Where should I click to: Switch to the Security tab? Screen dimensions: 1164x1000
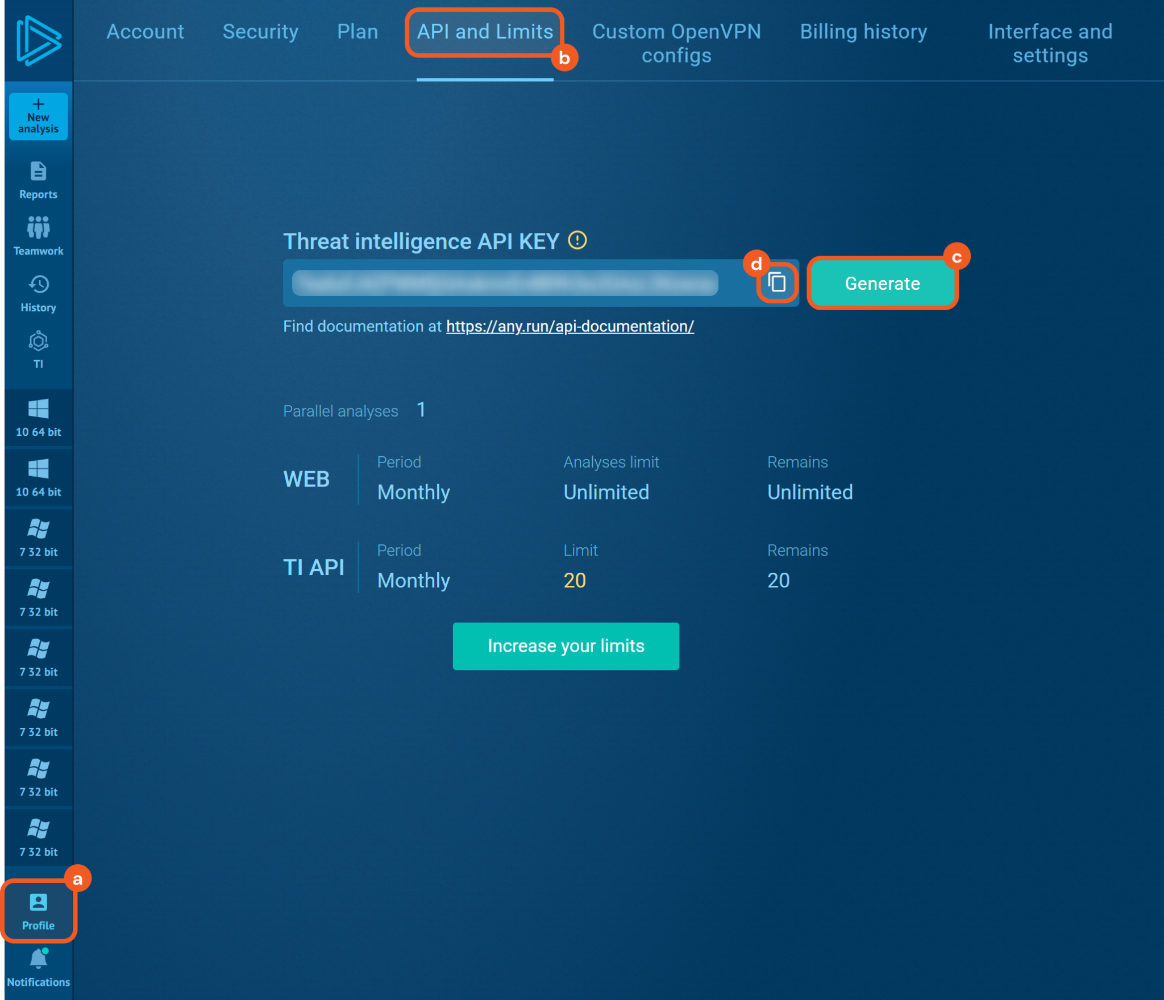(x=260, y=32)
